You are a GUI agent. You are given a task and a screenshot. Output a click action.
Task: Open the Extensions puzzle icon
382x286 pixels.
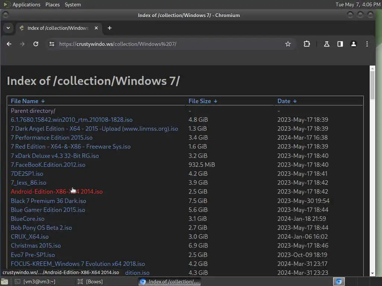(x=307, y=44)
